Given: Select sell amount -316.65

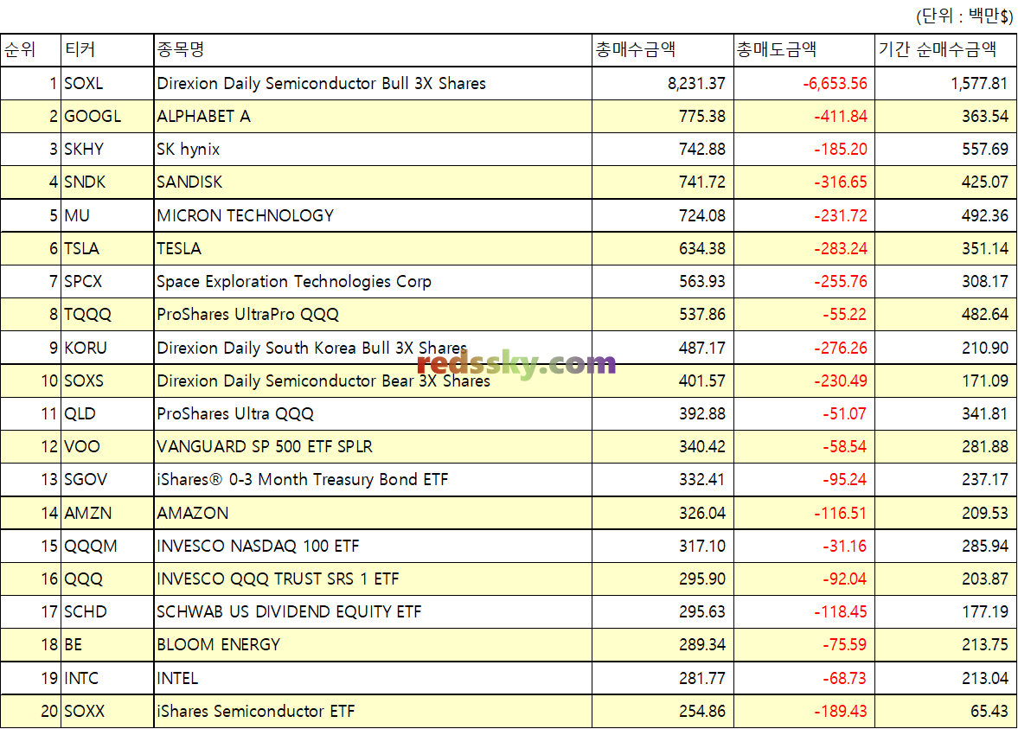Looking at the screenshot, I should [841, 182].
